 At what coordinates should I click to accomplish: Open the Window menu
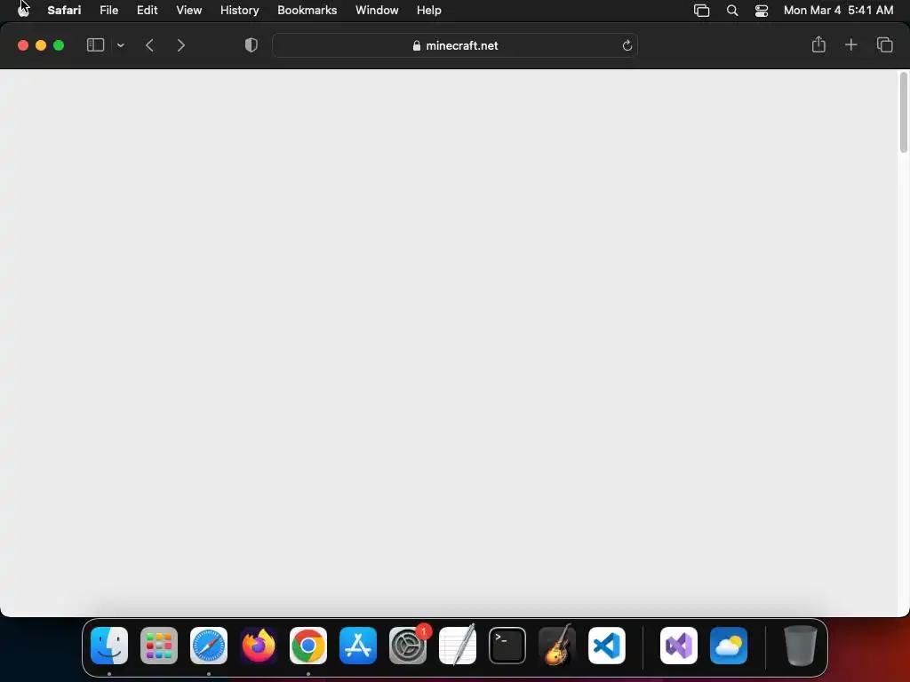point(377,10)
